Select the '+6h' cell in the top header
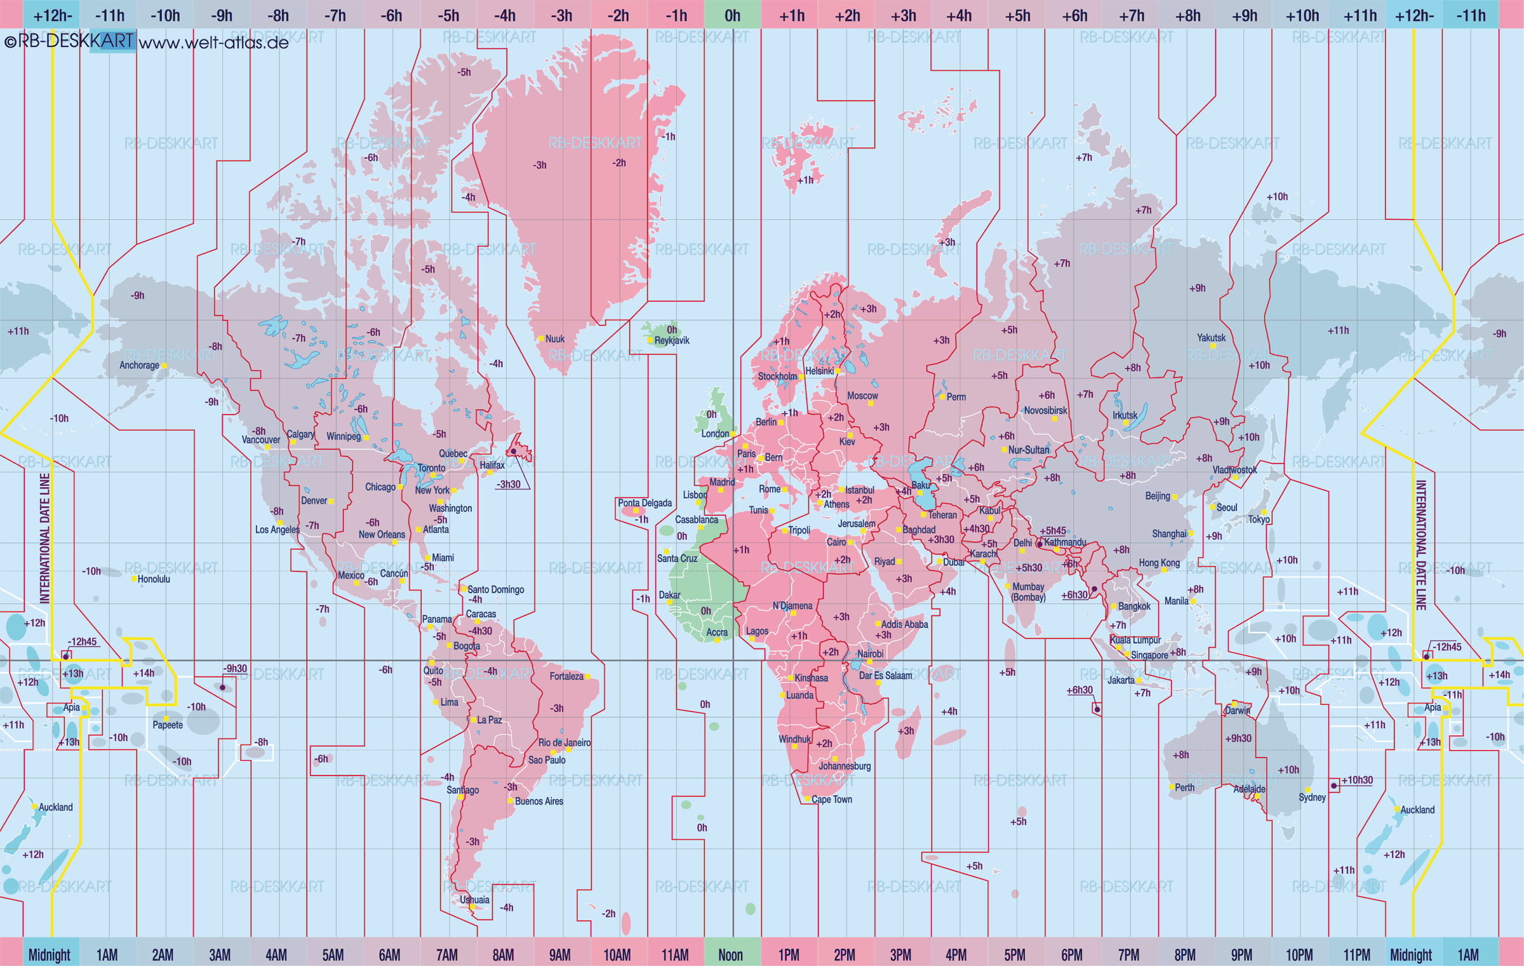1524x966 pixels. point(1074,15)
